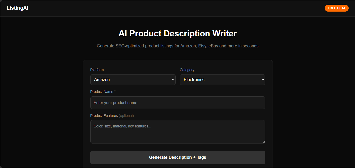Grab the Product Features textarea resize handle

tap(263, 142)
